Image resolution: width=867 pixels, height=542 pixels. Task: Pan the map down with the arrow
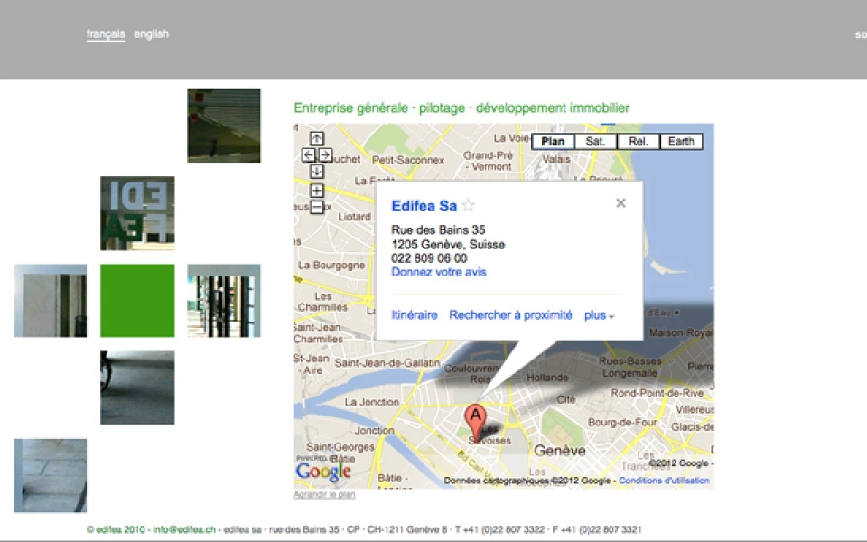(317, 172)
